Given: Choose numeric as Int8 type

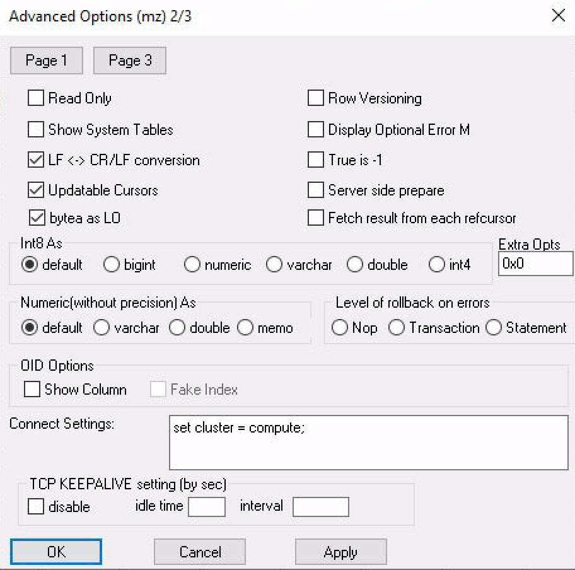Looking at the screenshot, I should (x=192, y=265).
